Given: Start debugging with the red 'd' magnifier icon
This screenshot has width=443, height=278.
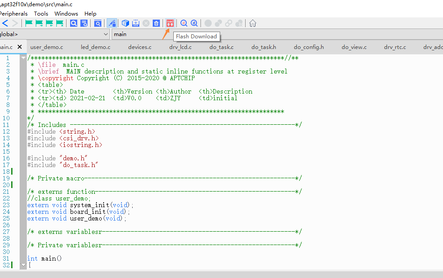Looking at the screenshot, I should click(184, 23).
